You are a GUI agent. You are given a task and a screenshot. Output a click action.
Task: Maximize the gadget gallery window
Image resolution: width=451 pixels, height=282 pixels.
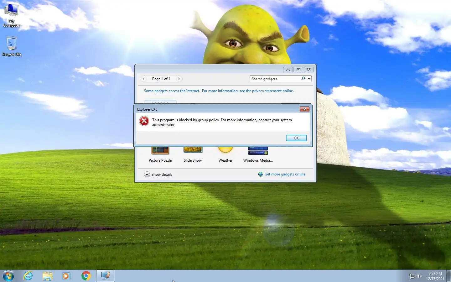tap(298, 70)
